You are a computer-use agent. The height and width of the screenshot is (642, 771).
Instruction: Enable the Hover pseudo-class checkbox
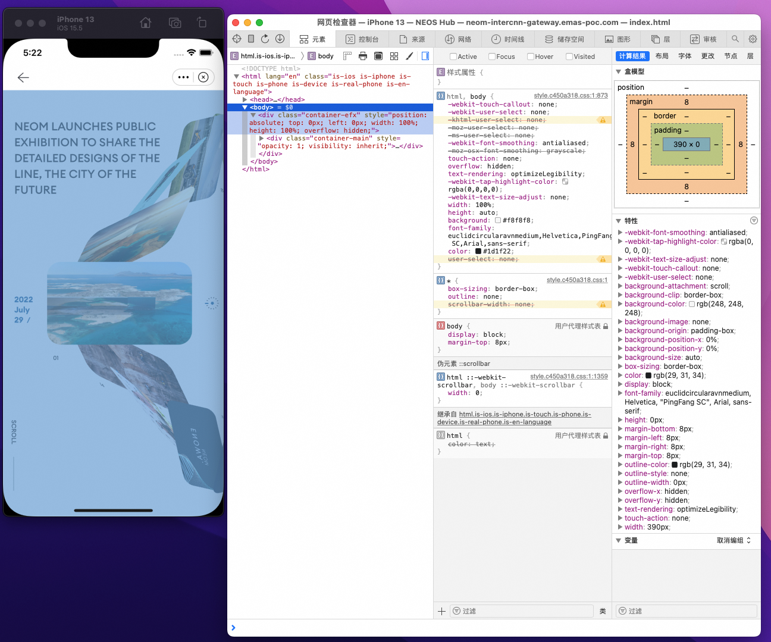point(531,57)
